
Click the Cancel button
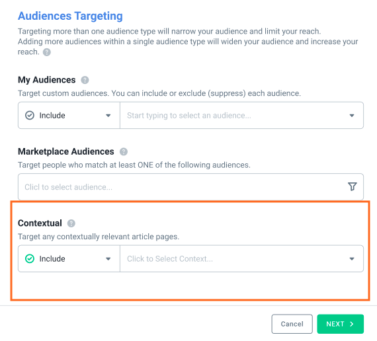(292, 324)
